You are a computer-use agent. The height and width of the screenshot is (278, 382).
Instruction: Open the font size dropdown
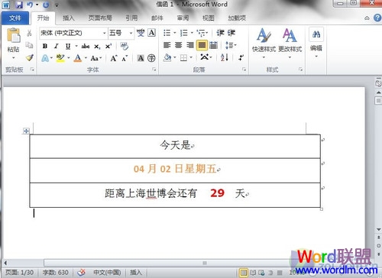(131, 33)
